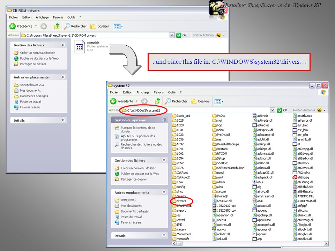Open the Norton AntiVirus dropdown in system32 window

[x=325, y=110]
